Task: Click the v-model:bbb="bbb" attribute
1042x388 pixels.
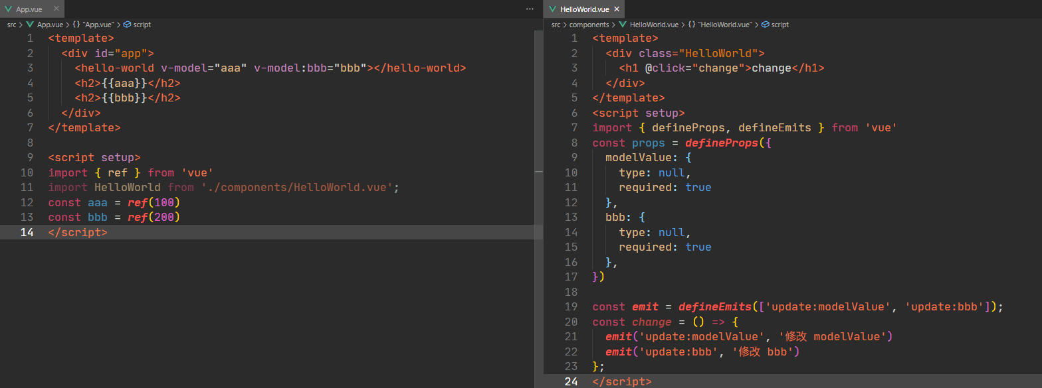Action: pyautogui.click(x=310, y=68)
